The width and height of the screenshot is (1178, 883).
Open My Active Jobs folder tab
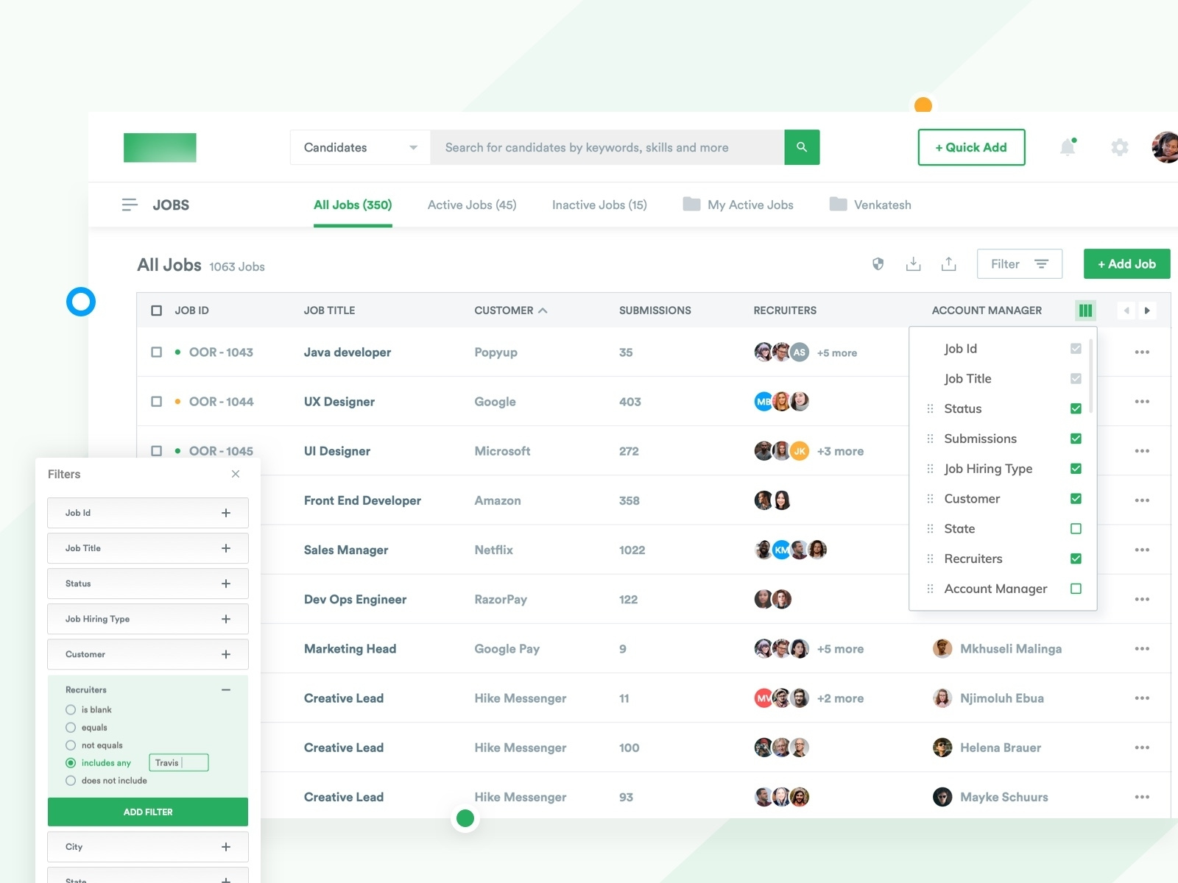[738, 205]
